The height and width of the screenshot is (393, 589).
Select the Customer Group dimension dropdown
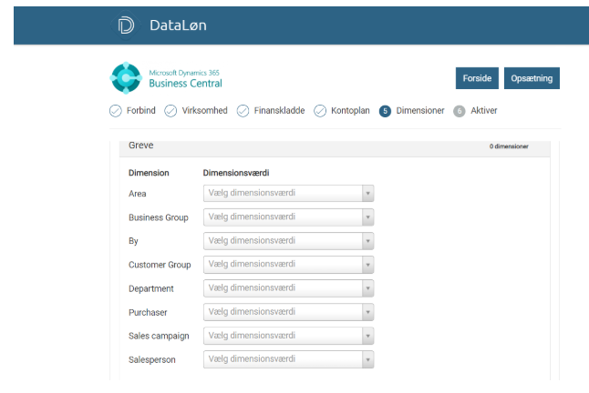(287, 265)
